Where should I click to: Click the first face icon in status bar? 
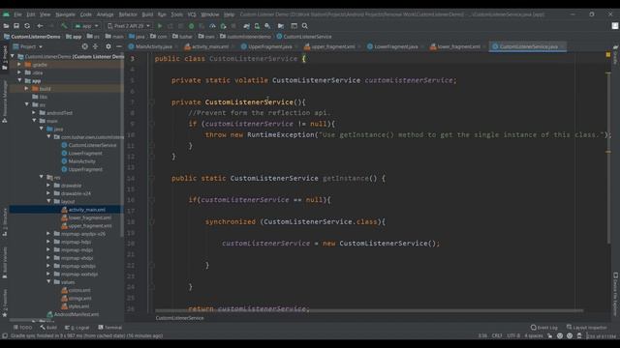click(x=560, y=335)
